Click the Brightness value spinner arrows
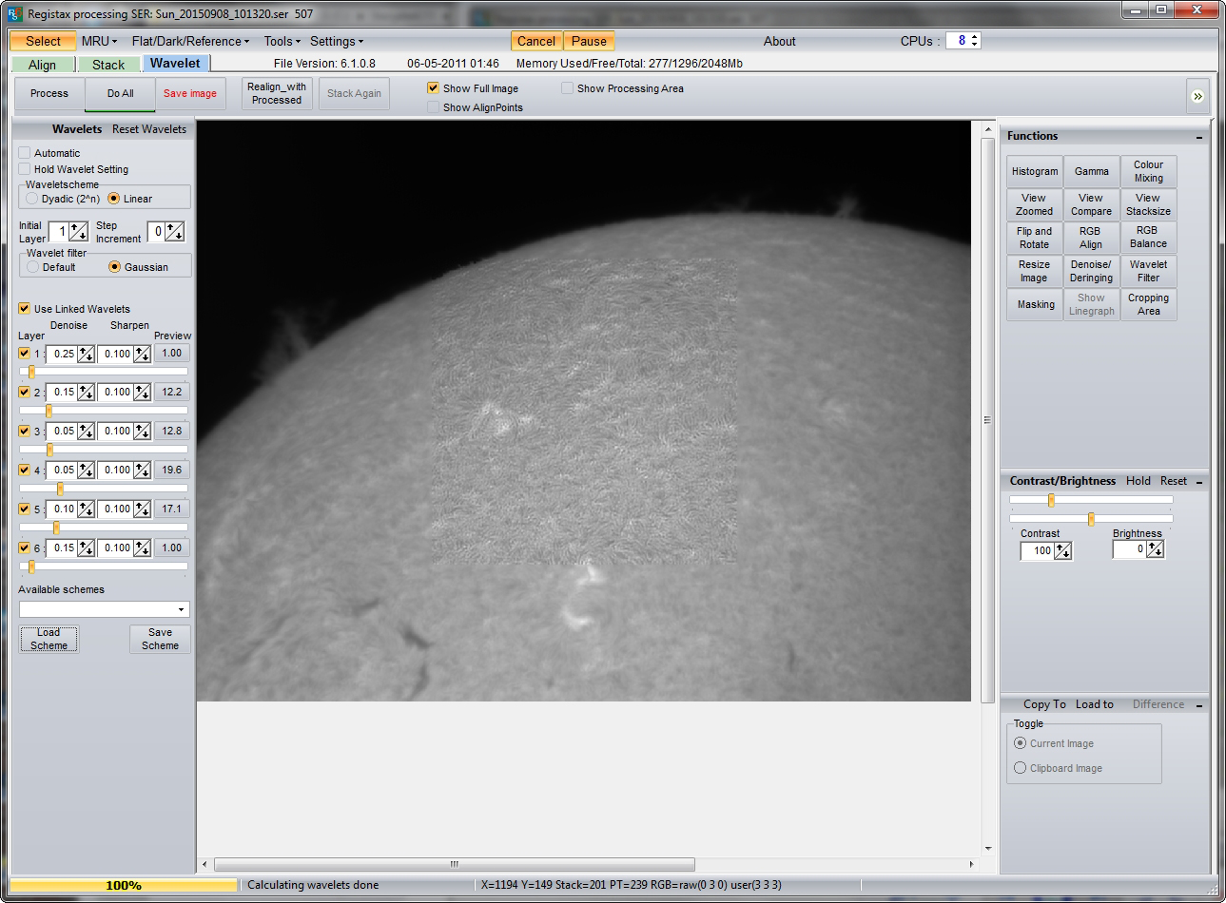 tap(1155, 549)
